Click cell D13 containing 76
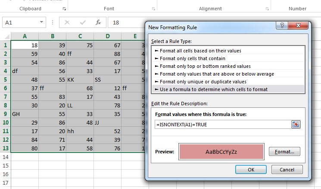 coord(108,148)
